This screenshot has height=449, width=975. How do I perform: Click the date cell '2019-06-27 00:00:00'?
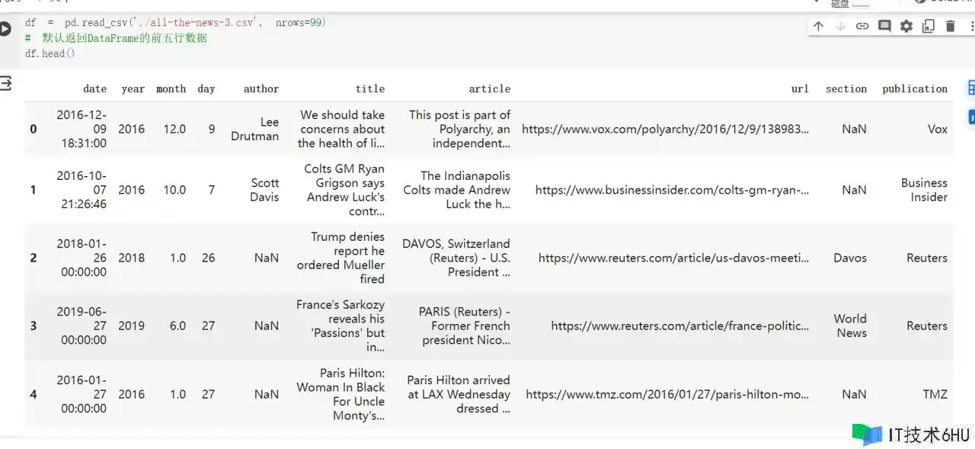(82, 326)
